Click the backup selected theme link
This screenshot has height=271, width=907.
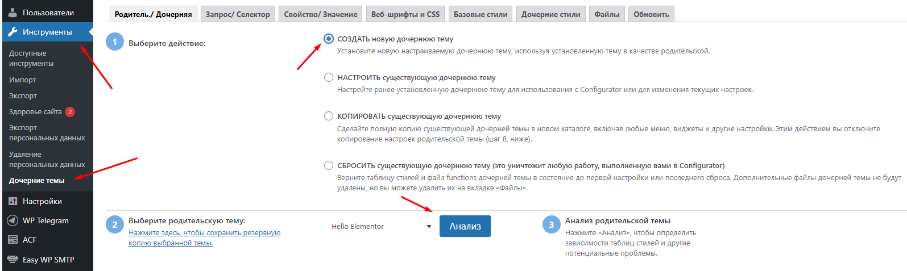(204, 237)
